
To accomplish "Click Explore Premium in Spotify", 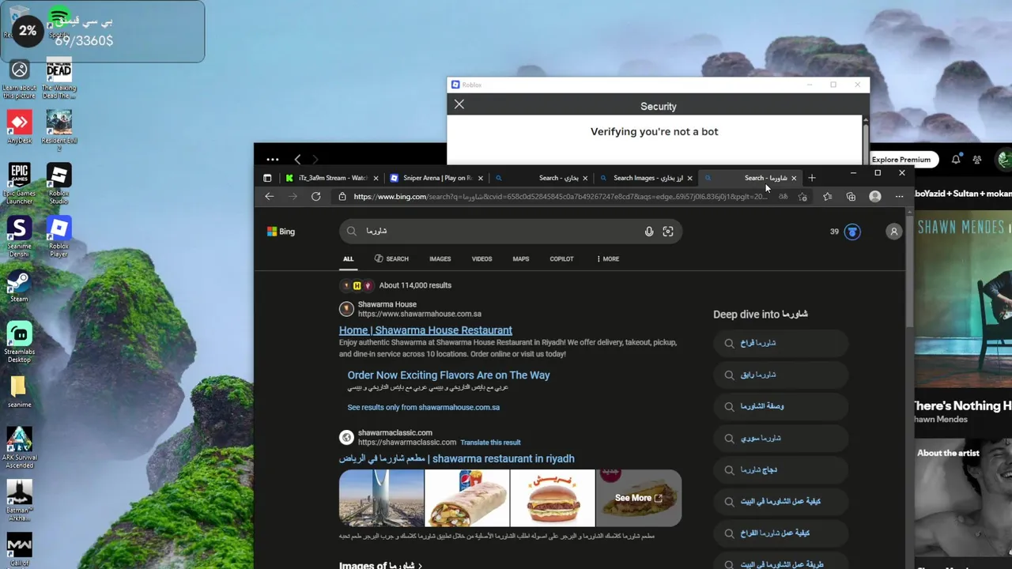I will click(901, 160).
